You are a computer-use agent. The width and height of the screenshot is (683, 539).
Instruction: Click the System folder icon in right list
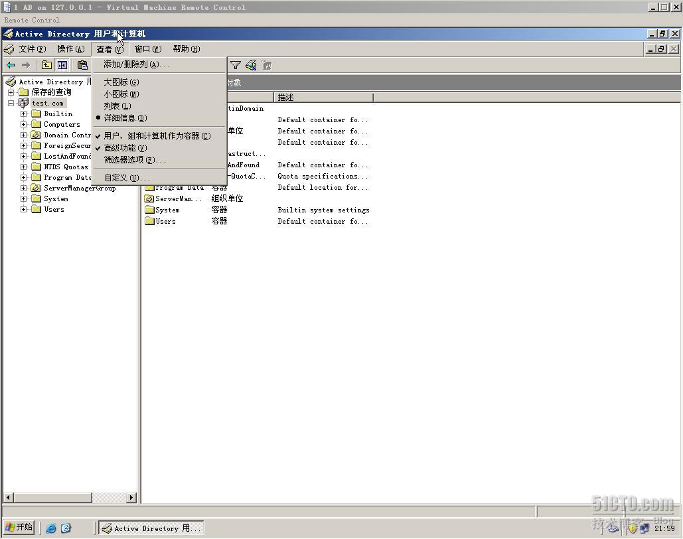[150, 210]
